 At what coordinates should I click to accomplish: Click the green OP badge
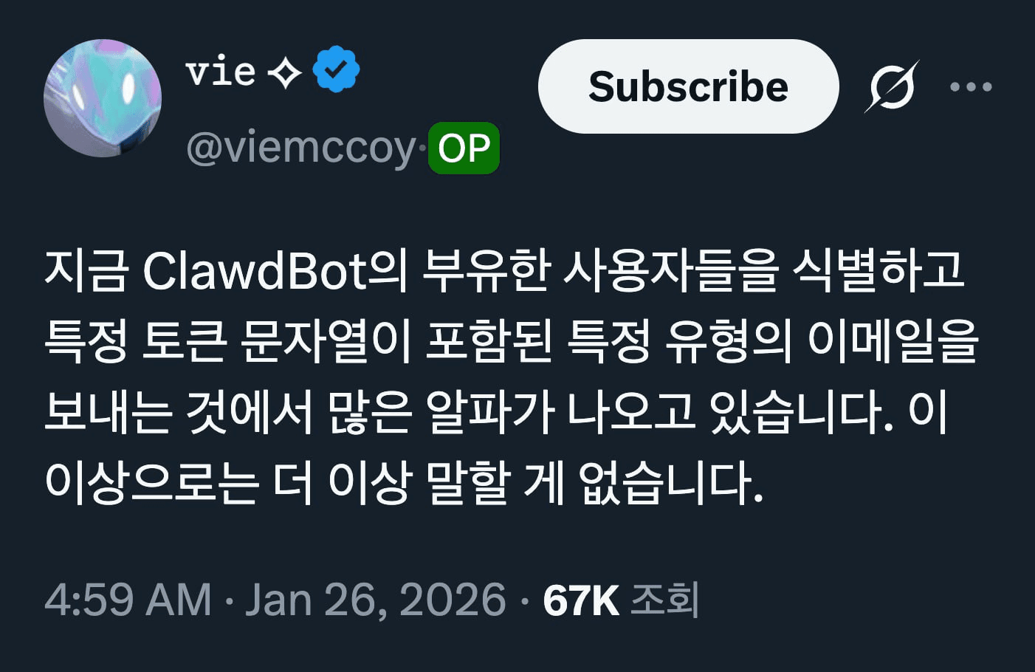pos(464,148)
